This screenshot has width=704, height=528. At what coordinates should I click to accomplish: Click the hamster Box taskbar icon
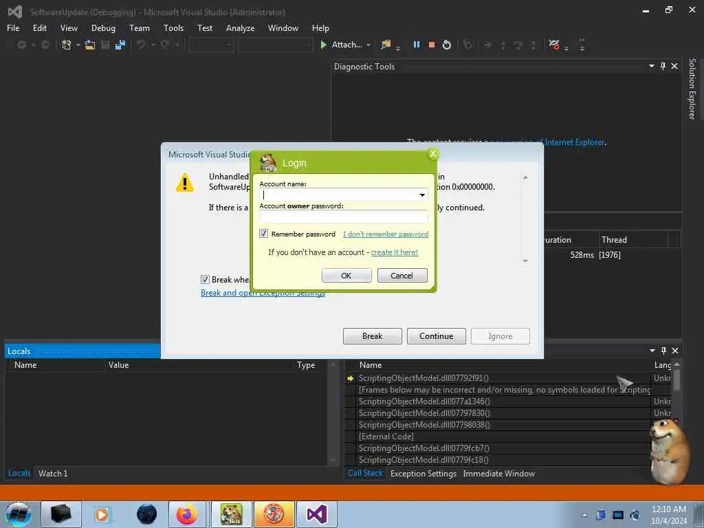(232, 514)
